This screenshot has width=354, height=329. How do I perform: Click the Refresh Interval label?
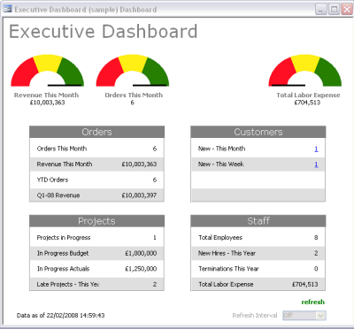(255, 316)
